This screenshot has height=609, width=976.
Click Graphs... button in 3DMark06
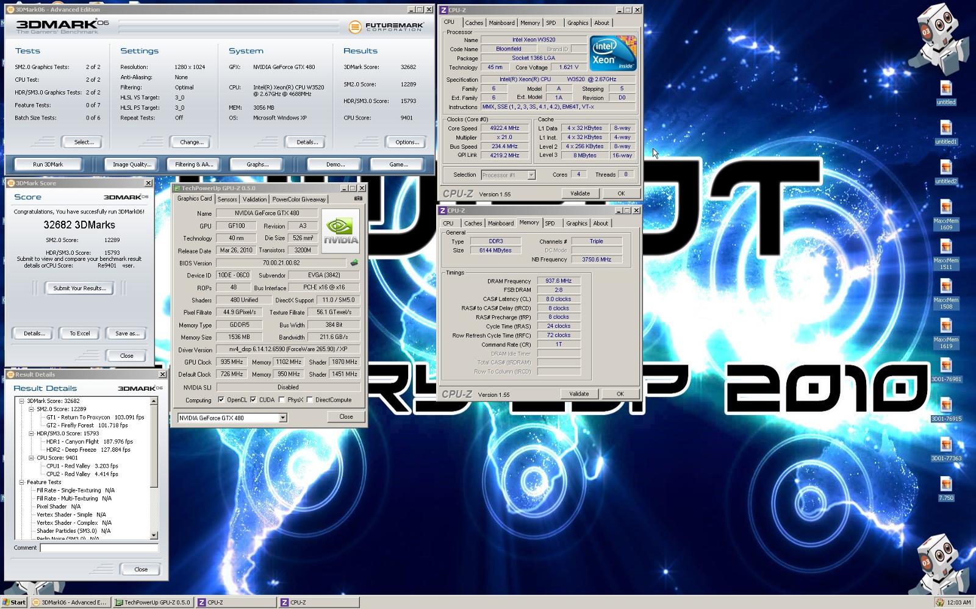(x=257, y=165)
